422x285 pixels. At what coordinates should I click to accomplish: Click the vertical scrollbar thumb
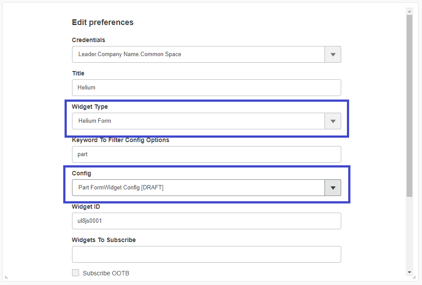[409, 105]
